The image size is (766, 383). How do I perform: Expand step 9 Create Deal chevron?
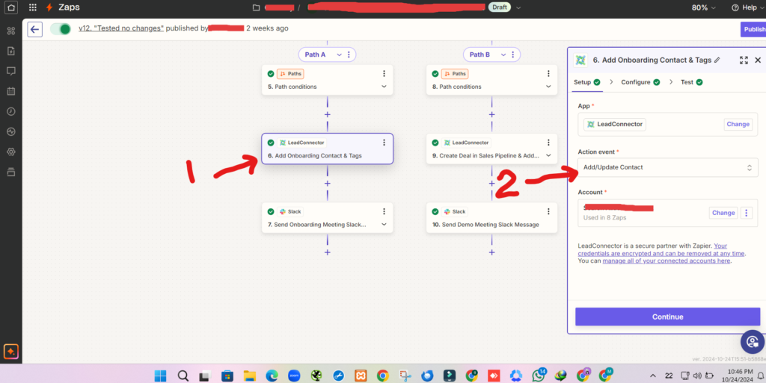pyautogui.click(x=548, y=155)
